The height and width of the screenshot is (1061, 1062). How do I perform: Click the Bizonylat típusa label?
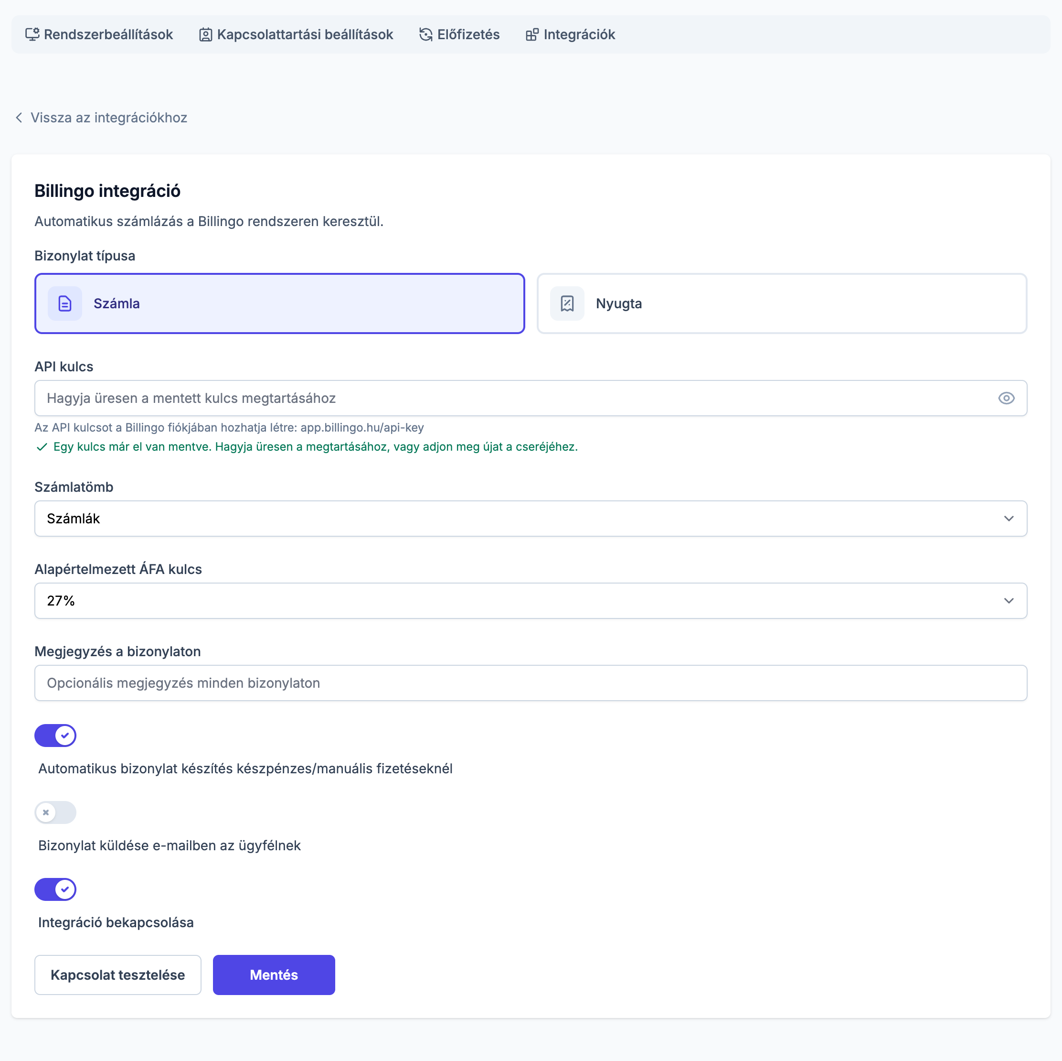pyautogui.click(x=85, y=256)
